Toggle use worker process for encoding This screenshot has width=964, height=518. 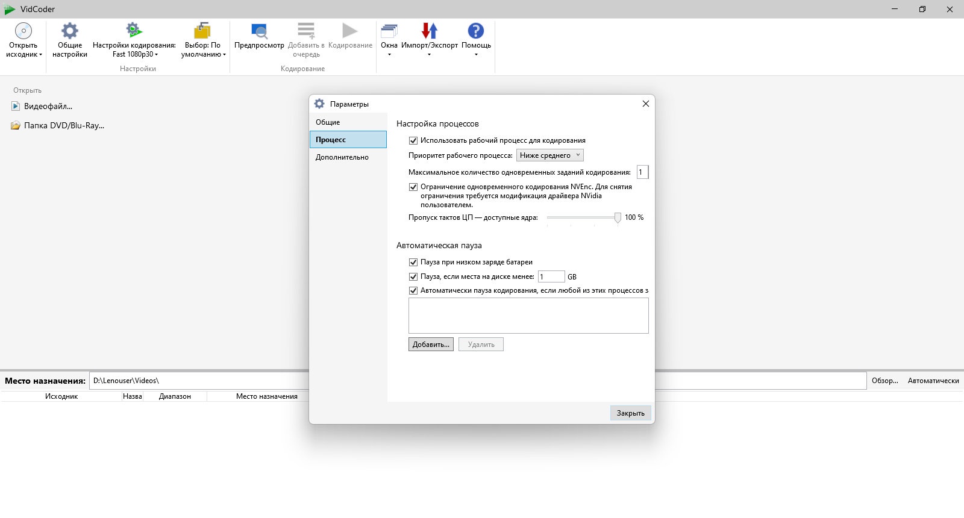point(413,140)
